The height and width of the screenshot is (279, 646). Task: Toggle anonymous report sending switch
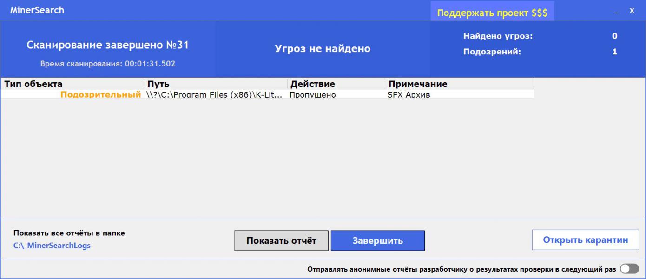629,269
